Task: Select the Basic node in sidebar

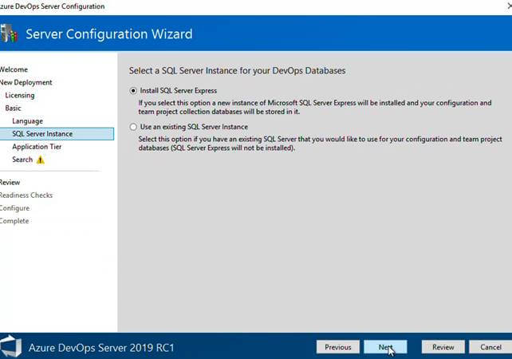Action: coord(13,108)
